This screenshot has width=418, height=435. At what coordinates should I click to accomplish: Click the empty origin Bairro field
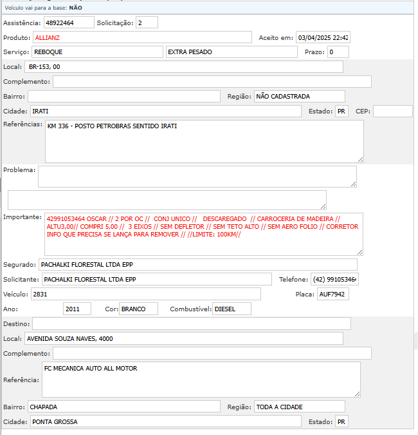(124, 96)
